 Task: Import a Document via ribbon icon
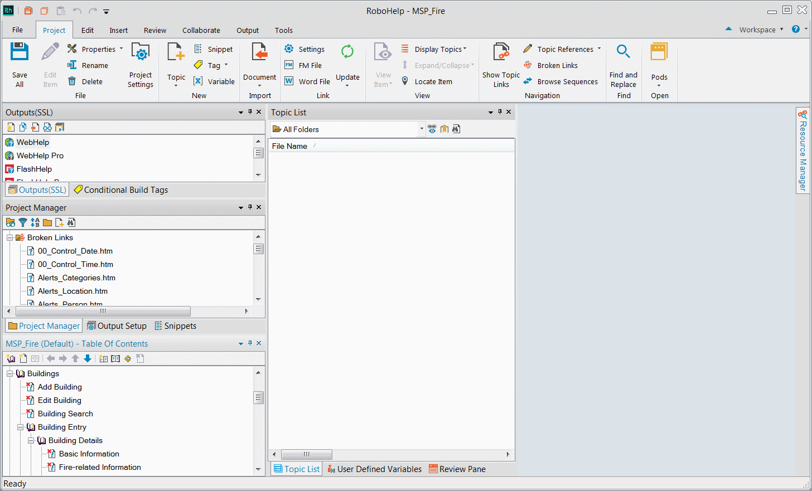point(259,52)
